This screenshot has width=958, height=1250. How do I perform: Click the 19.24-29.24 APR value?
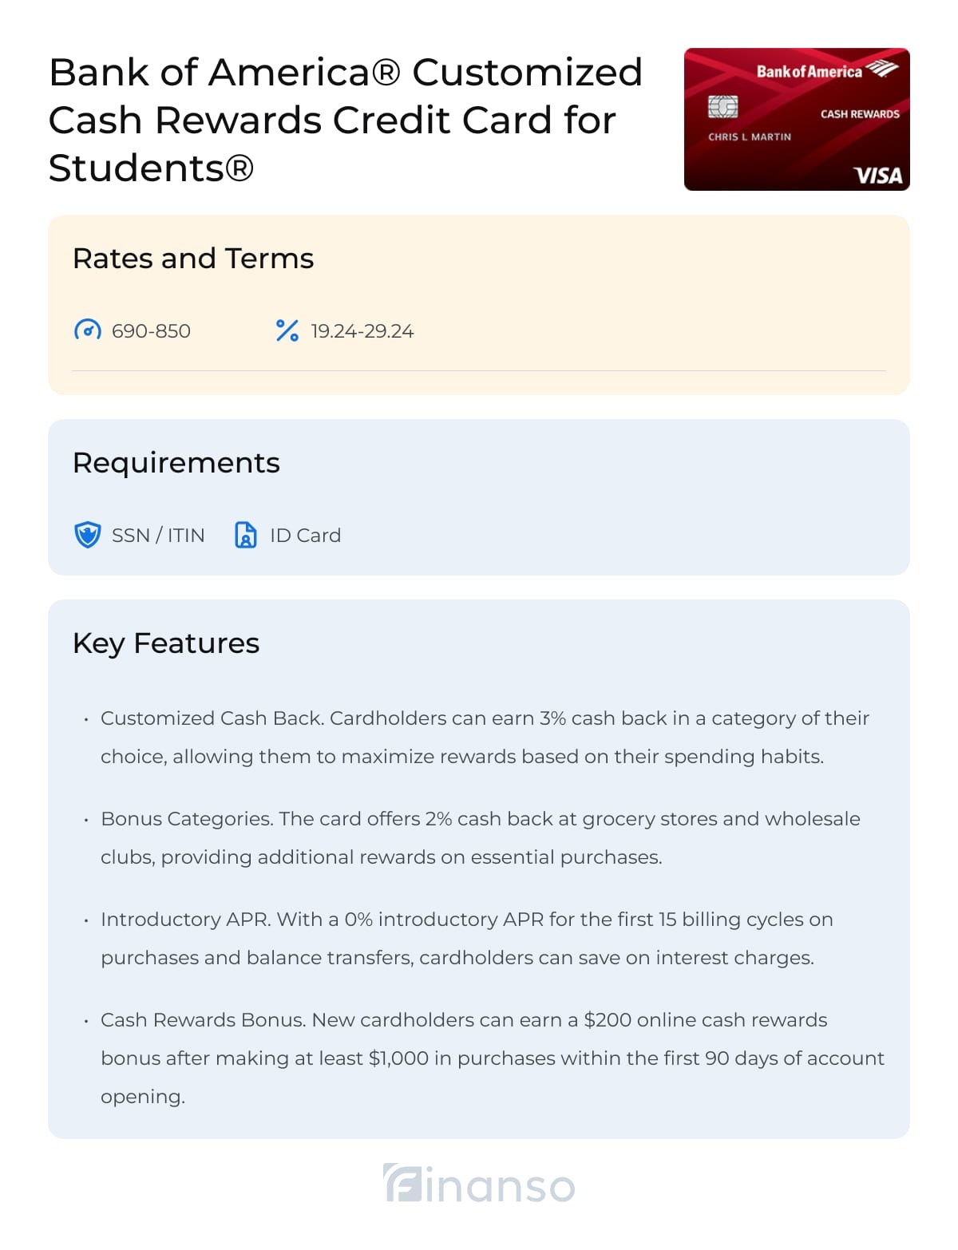[x=362, y=331]
